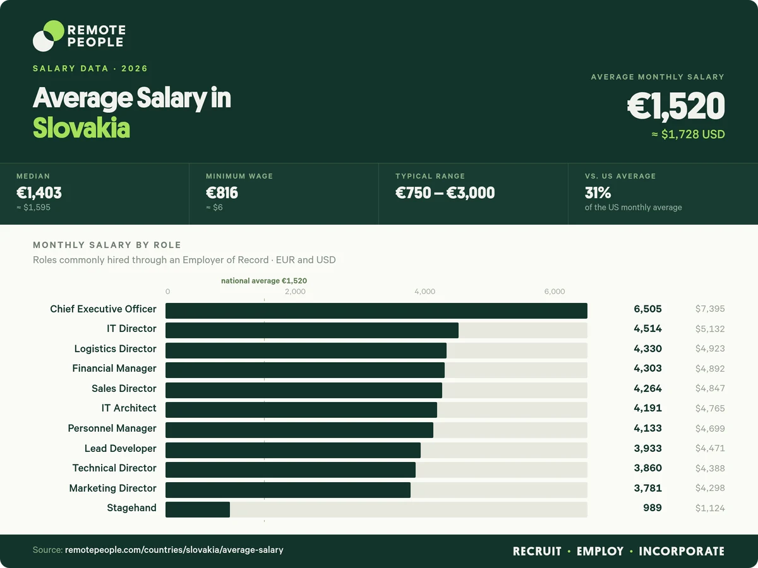Viewport: 758px width, 568px height.
Task: Select the €1,520 average monthly salary
Action: pos(676,106)
